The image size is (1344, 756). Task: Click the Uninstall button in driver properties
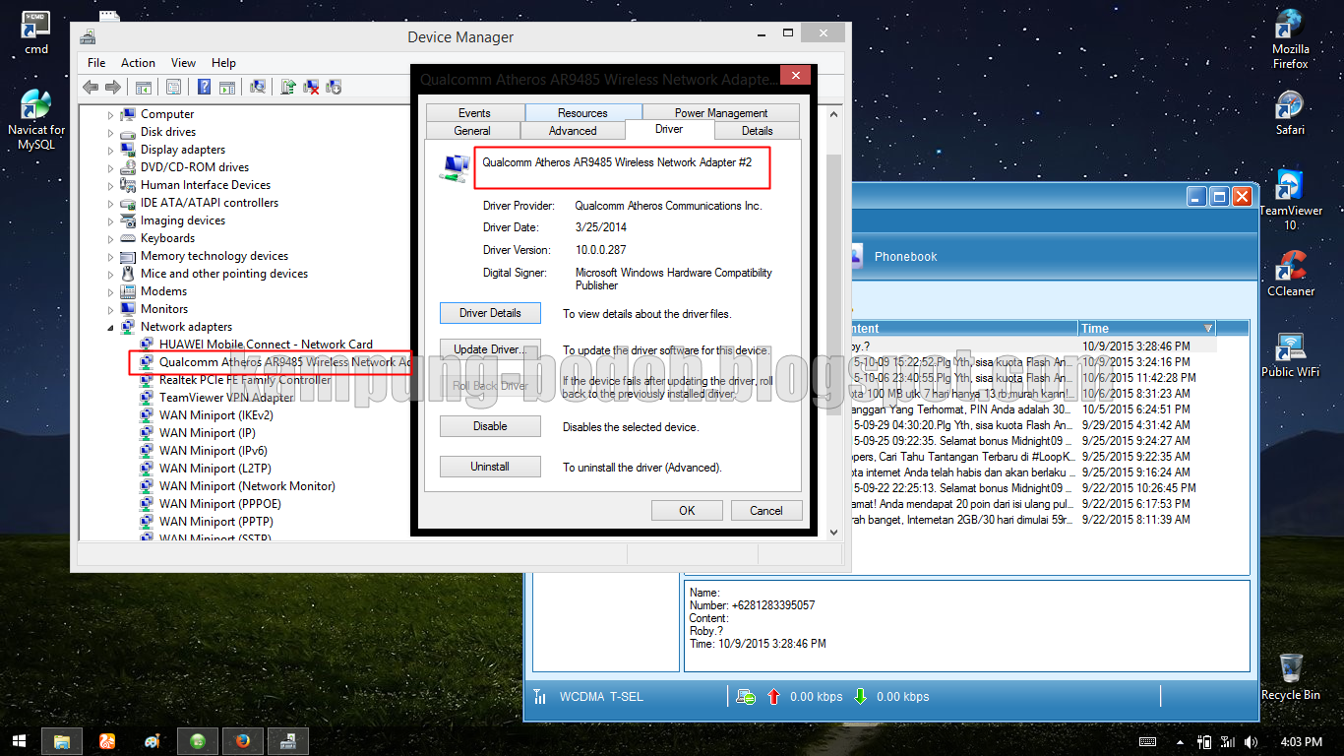coord(490,467)
